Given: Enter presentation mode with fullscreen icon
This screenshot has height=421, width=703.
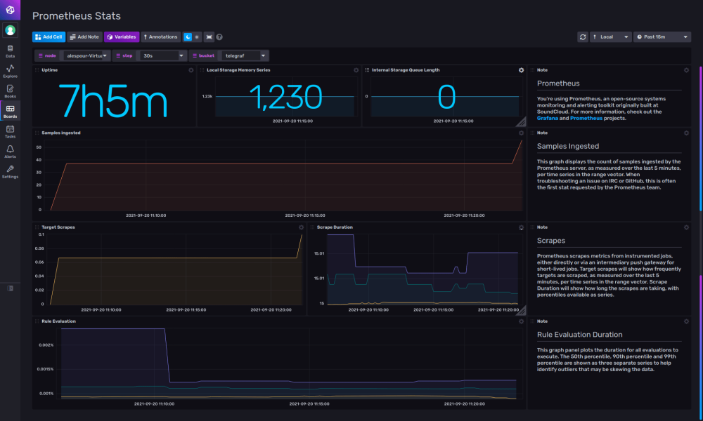Looking at the screenshot, I should (x=209, y=36).
